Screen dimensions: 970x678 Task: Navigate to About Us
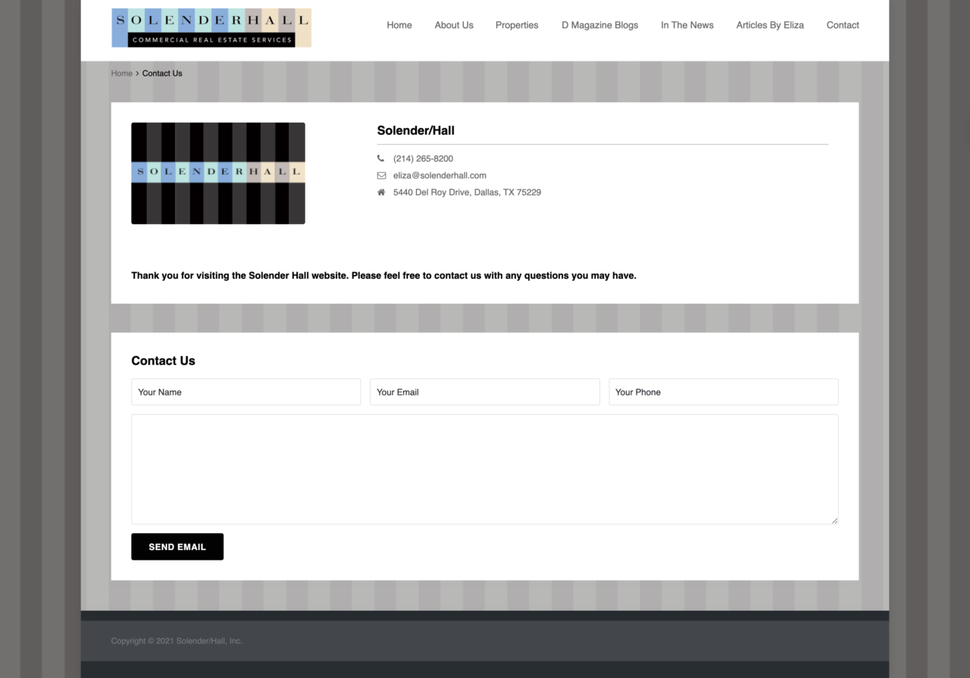click(454, 25)
